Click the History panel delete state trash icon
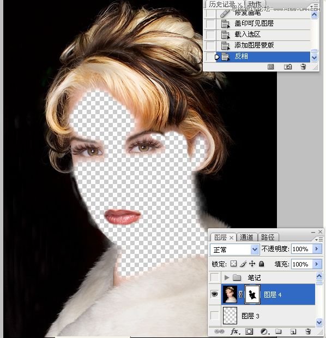The width and height of the screenshot is (326, 338). pyautogui.click(x=303, y=67)
